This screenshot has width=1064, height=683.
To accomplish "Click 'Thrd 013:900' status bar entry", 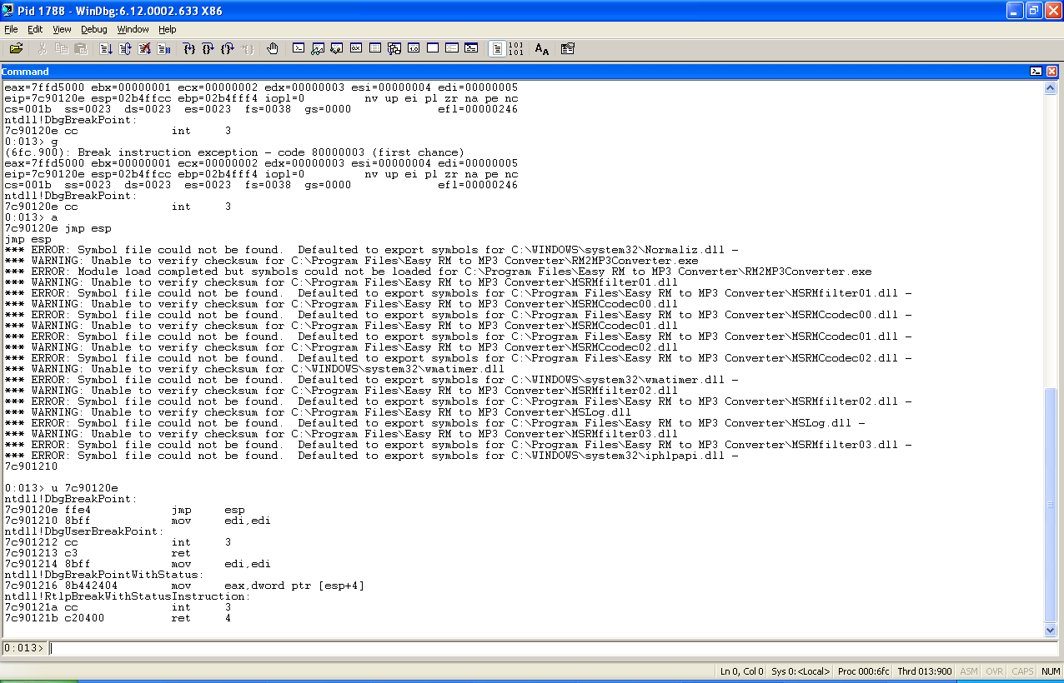I will coord(925,671).
